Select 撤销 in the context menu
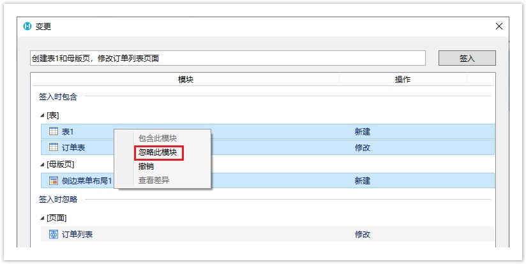526x264 pixels. tap(146, 166)
